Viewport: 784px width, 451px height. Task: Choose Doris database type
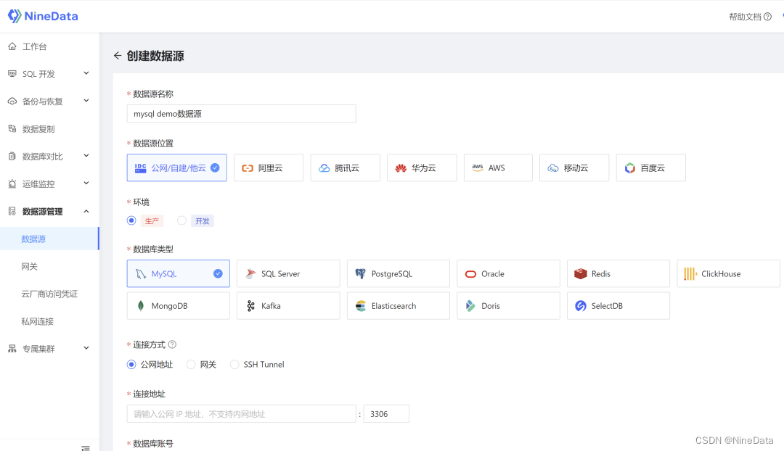click(508, 306)
